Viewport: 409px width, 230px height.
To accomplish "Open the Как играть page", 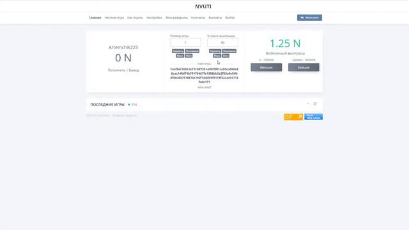I will [x=135, y=18].
